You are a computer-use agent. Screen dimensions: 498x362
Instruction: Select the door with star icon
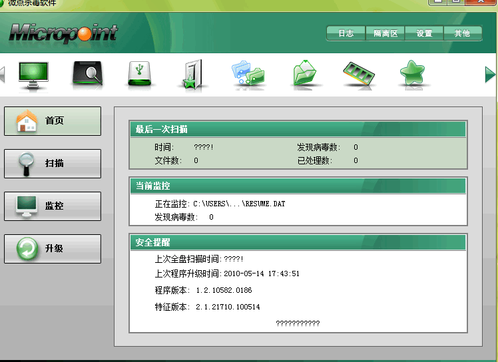[192, 75]
